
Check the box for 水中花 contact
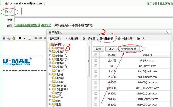click(96, 60)
